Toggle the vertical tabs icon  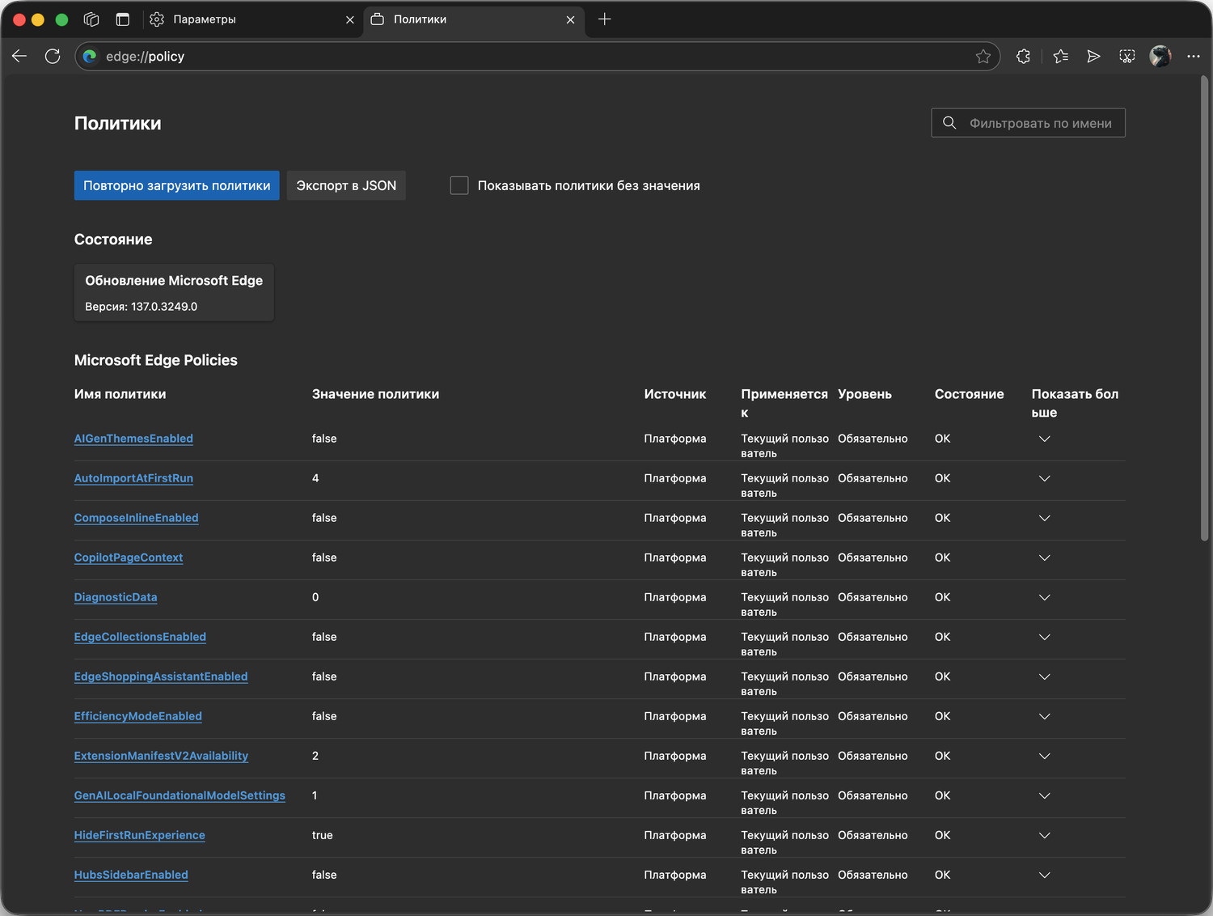point(123,19)
